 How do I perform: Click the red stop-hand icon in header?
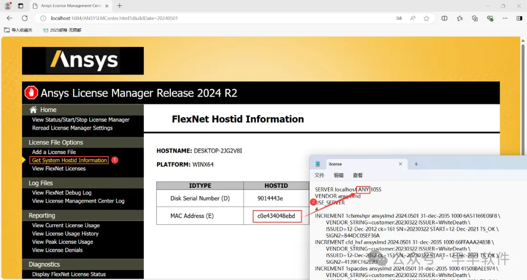click(x=31, y=93)
